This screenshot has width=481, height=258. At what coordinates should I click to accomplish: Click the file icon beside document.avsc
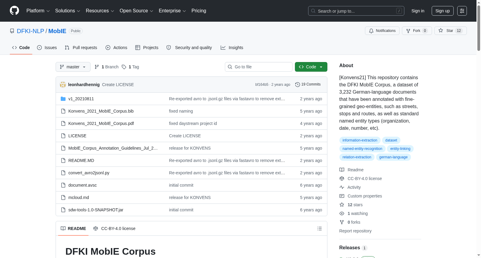point(63,185)
